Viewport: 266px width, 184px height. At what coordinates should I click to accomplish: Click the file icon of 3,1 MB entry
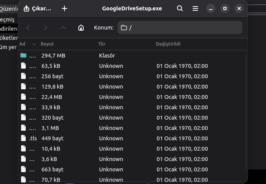click(23, 128)
